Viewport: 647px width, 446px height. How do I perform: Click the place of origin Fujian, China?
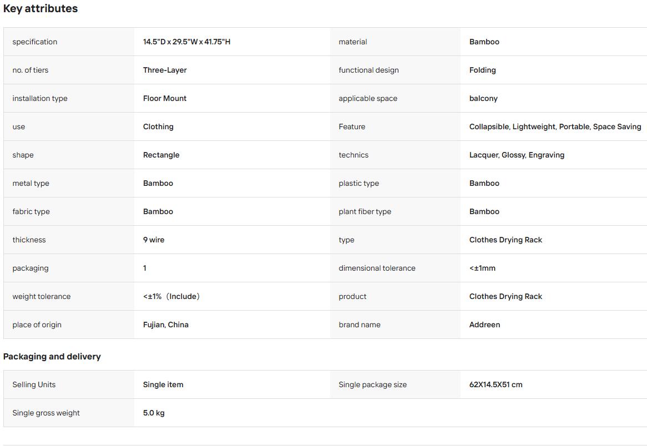pos(165,325)
